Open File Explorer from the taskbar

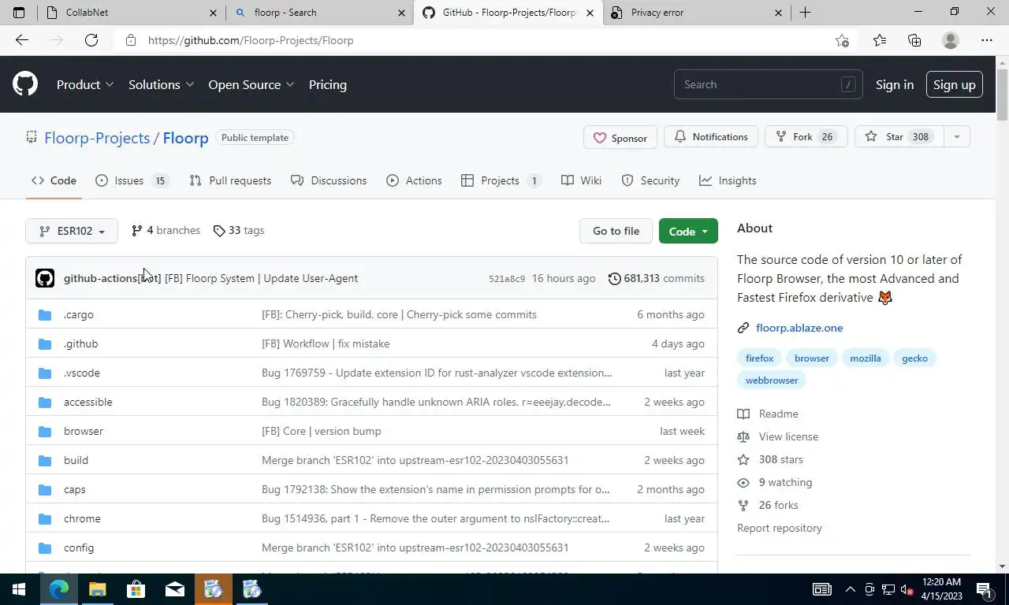(97, 589)
